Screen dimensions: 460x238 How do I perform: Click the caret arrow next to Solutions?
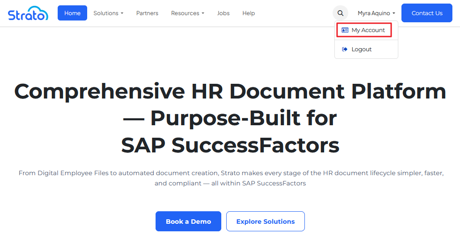tap(122, 13)
